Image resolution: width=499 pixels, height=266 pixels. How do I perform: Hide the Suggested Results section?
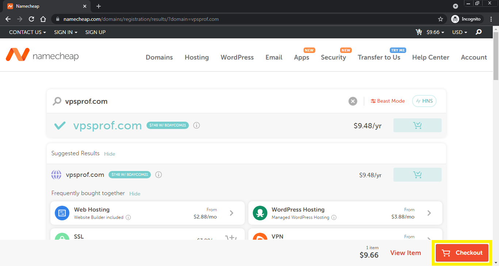pyautogui.click(x=110, y=154)
